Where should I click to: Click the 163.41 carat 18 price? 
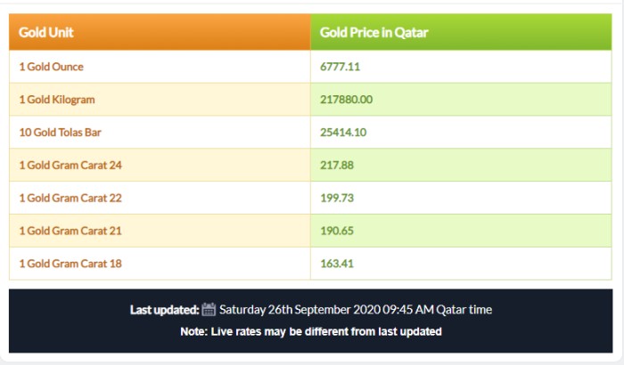tap(337, 264)
